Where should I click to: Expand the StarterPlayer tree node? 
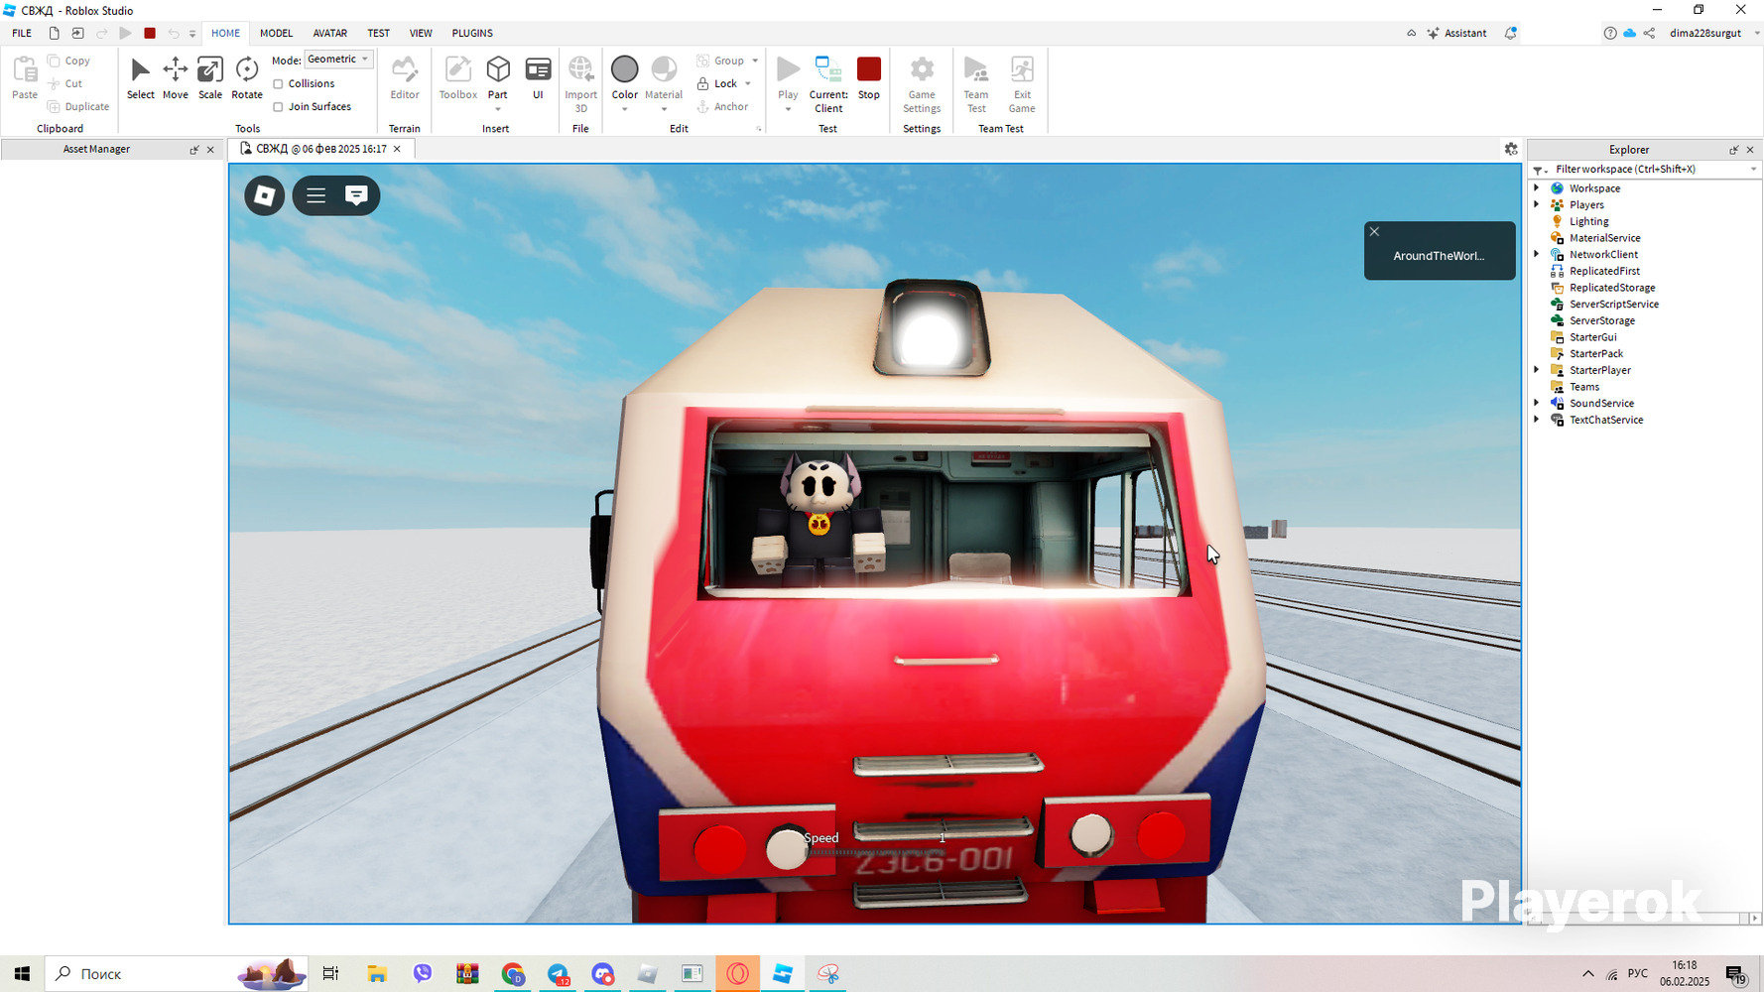[x=1537, y=370]
